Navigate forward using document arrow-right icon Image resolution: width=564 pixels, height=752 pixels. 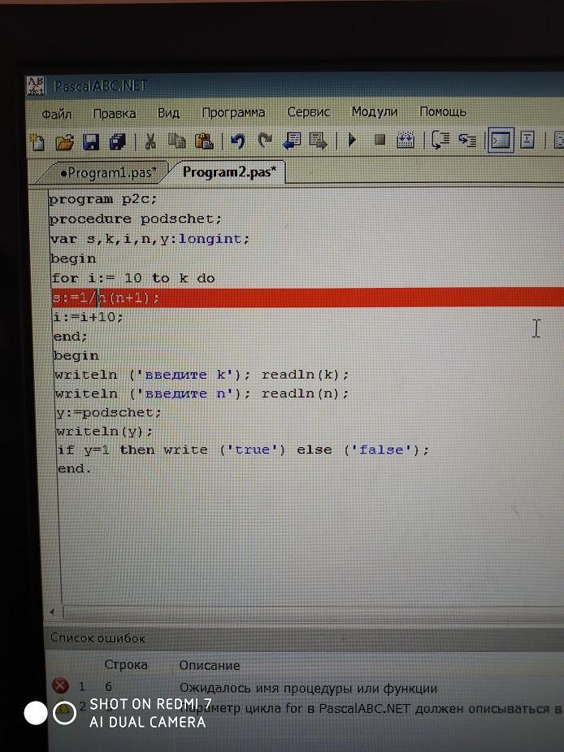click(x=319, y=141)
